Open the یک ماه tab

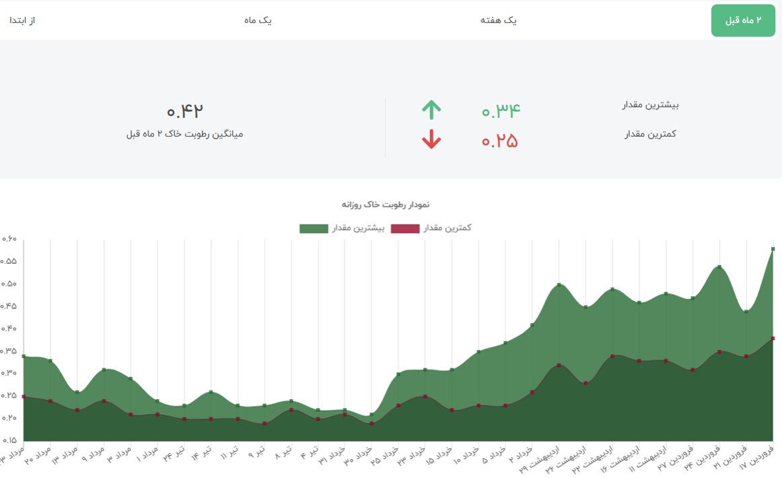tap(258, 20)
